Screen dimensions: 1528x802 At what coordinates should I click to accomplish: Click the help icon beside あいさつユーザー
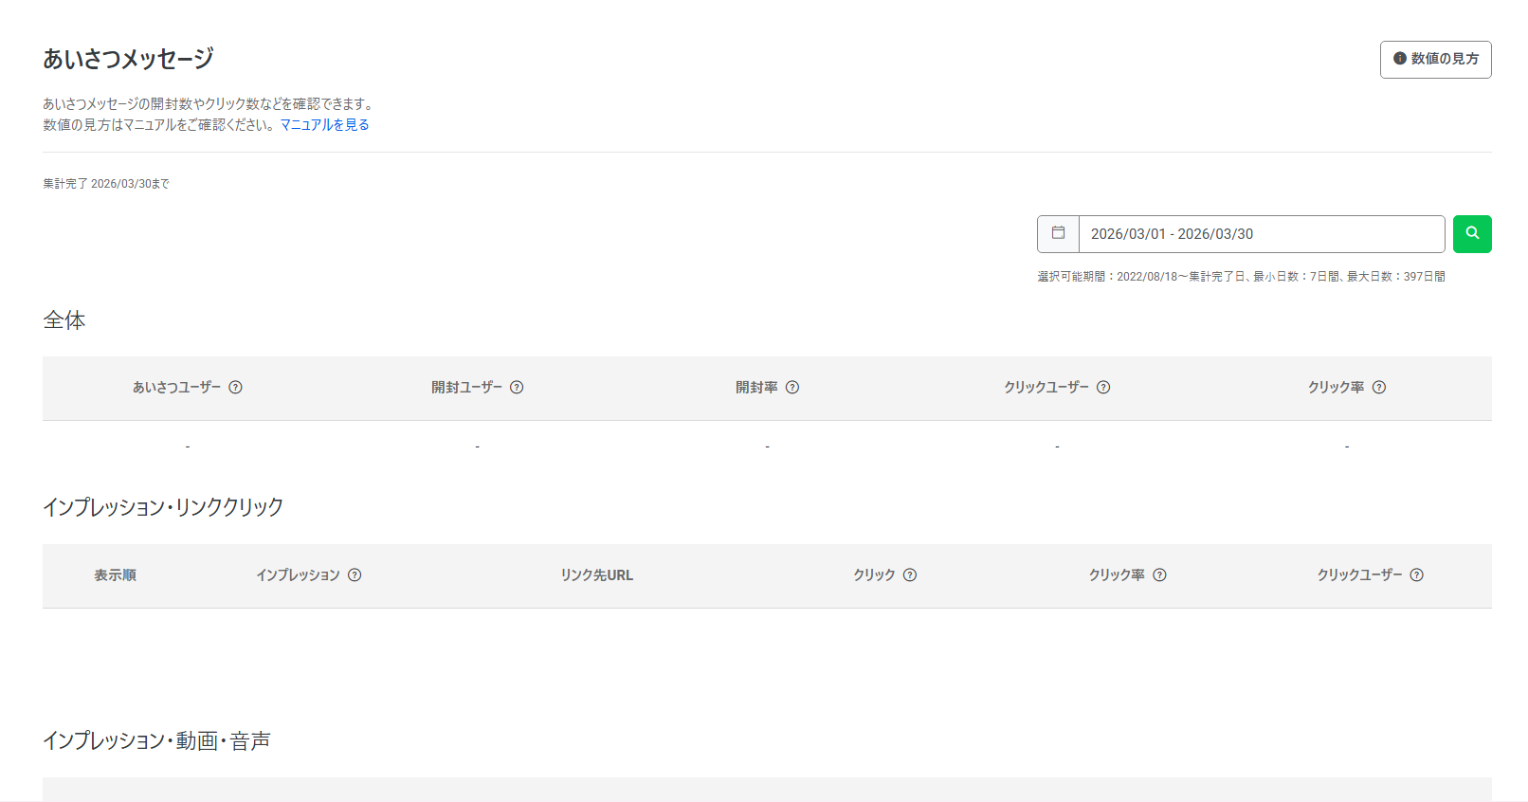click(x=236, y=387)
